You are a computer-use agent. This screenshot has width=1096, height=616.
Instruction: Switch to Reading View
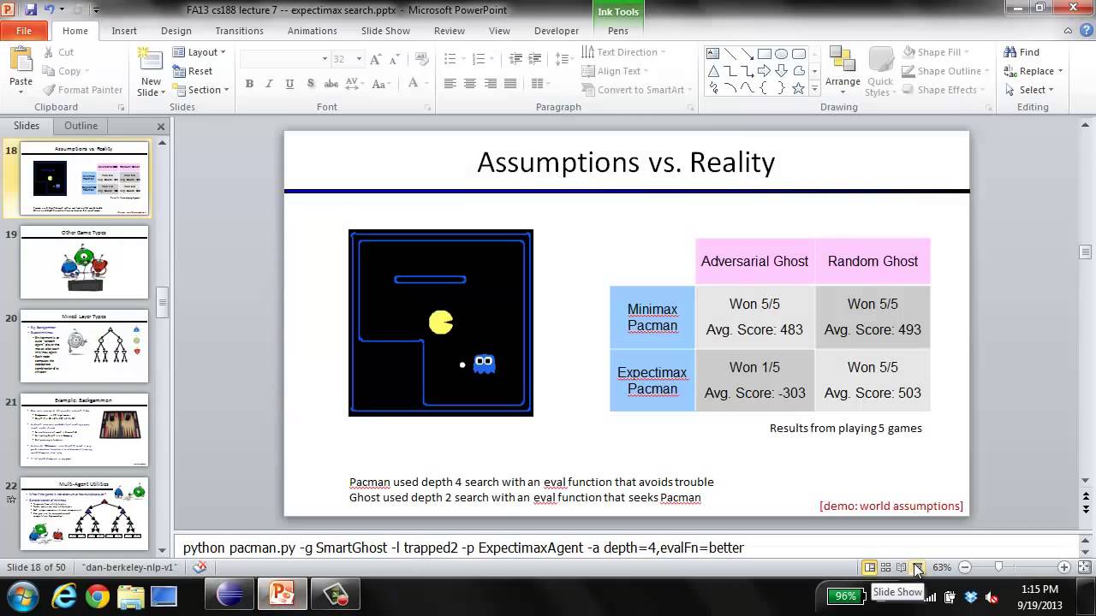[901, 567]
